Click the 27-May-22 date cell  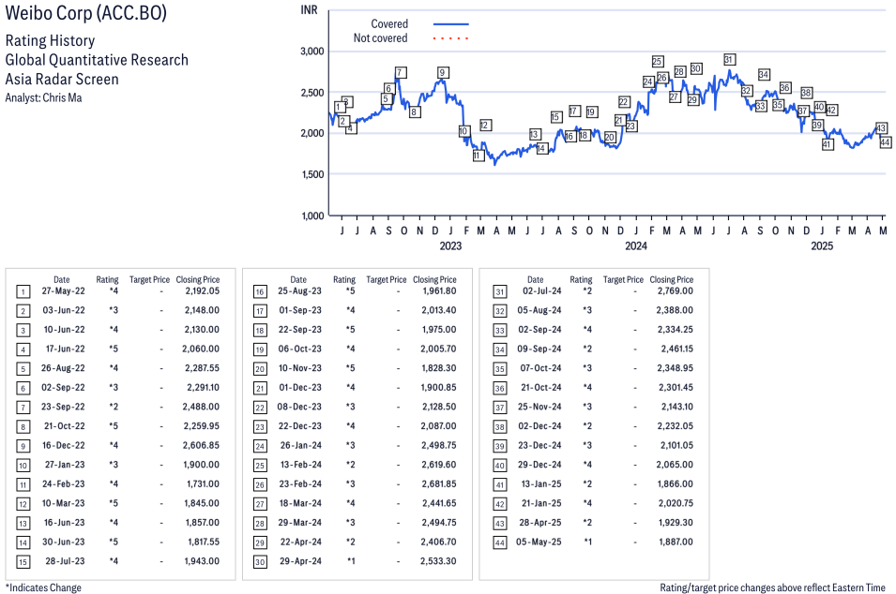click(63, 291)
